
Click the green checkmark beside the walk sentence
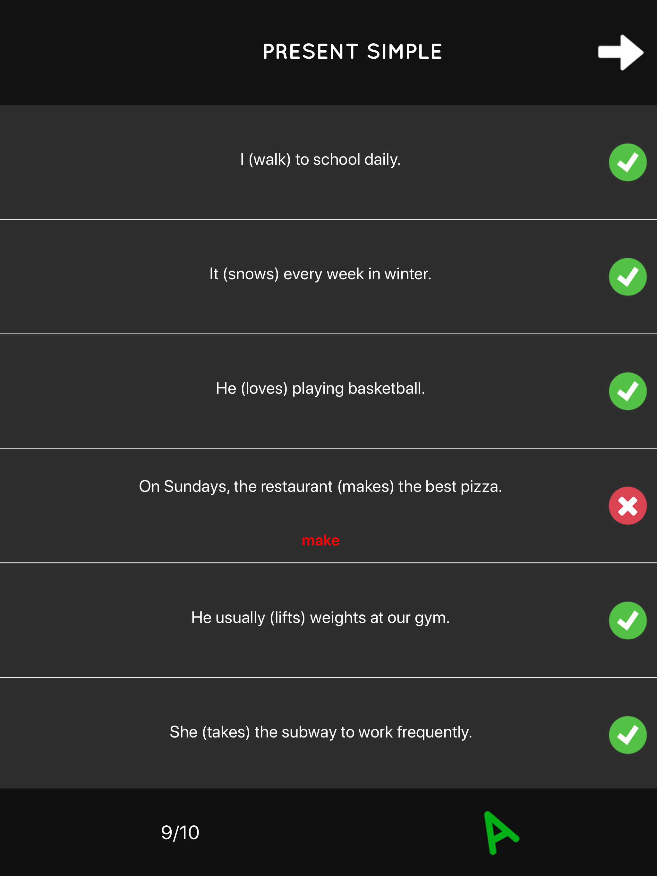[628, 162]
